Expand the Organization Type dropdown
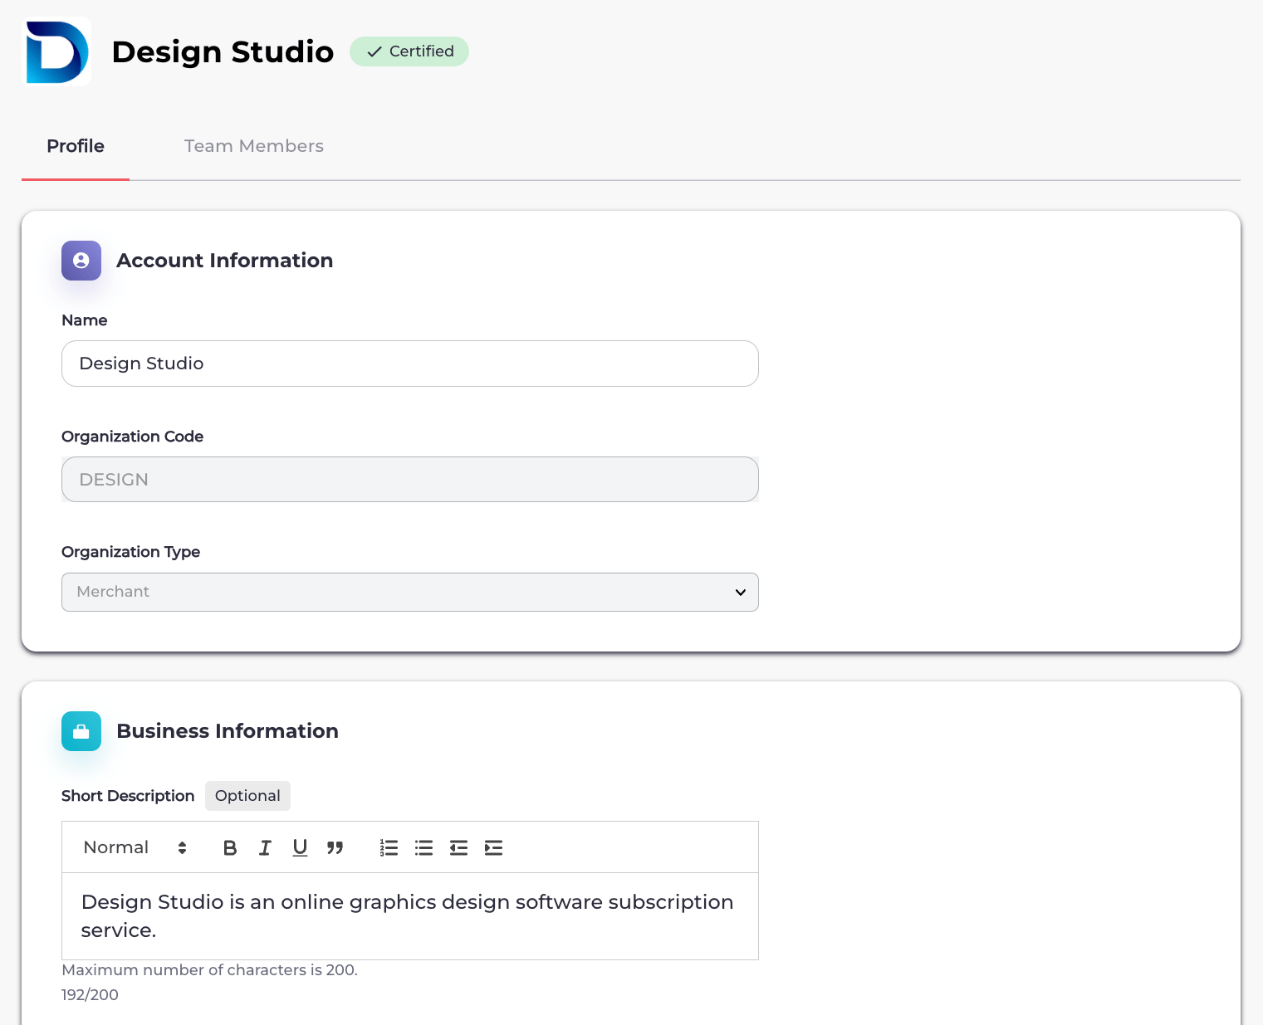 410,592
